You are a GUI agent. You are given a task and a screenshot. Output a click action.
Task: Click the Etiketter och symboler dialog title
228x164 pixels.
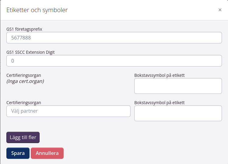coord(37,10)
